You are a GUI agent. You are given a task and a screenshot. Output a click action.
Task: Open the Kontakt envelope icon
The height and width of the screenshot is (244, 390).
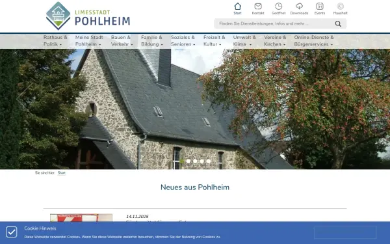point(258,7)
